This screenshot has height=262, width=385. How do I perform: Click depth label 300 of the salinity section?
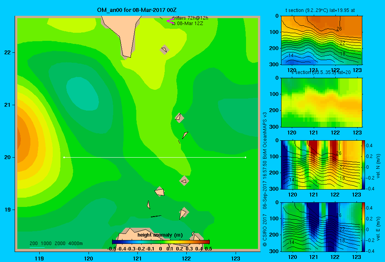click(x=274, y=127)
